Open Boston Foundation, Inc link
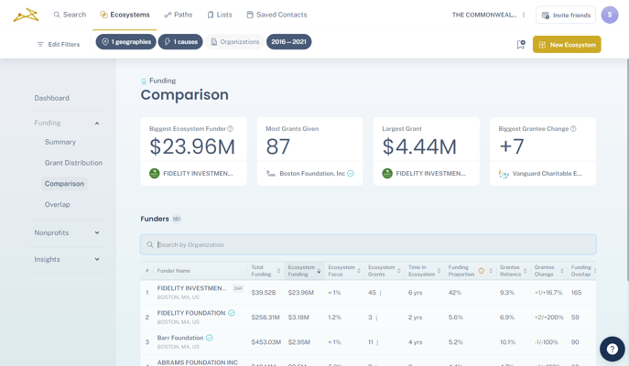This screenshot has height=366, width=629. coord(312,174)
